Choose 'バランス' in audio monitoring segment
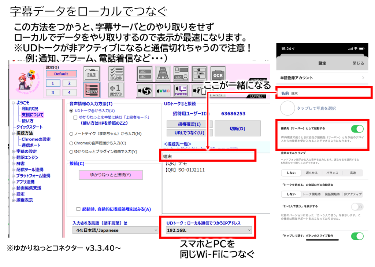Image resolution: width=375 pixels, height=267 pixels. (332, 173)
